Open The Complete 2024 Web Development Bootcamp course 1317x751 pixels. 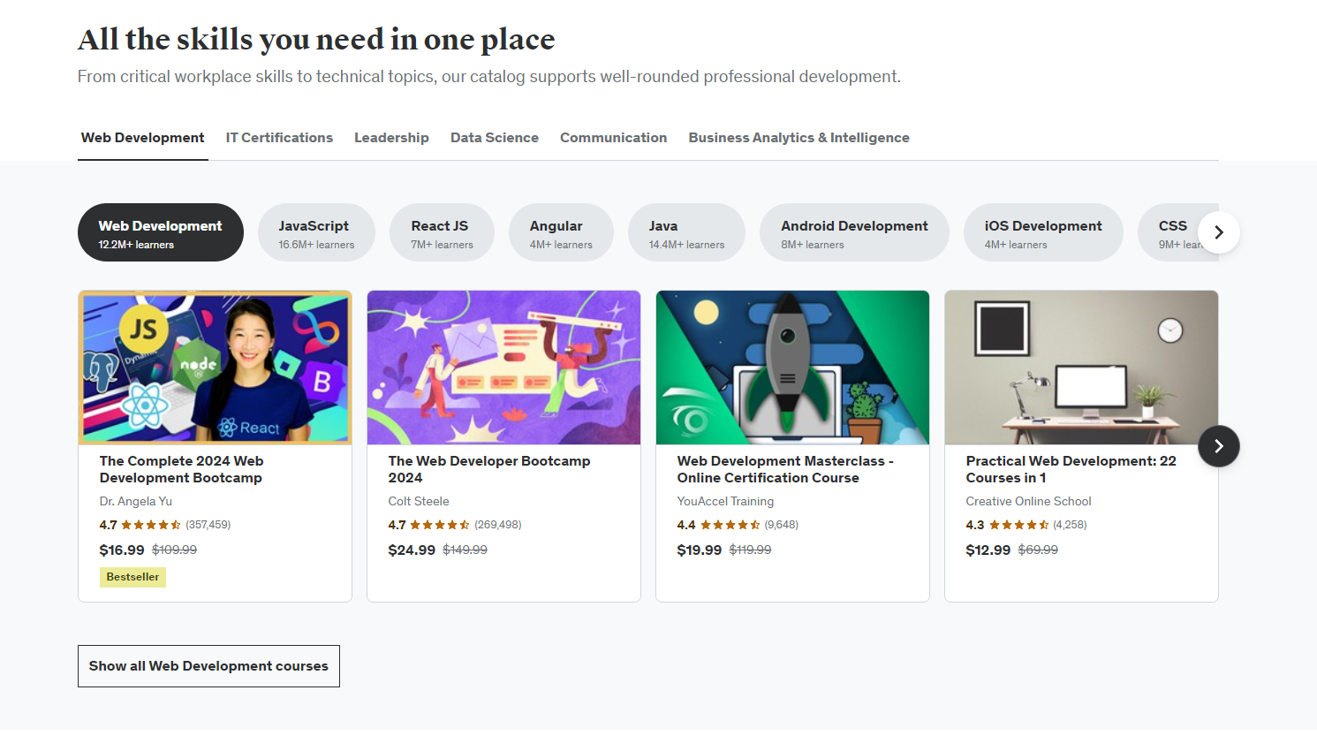[181, 469]
